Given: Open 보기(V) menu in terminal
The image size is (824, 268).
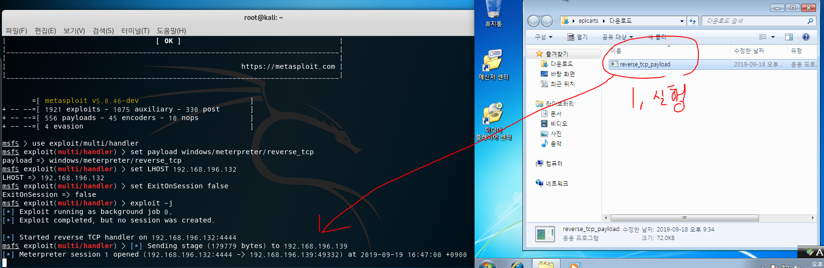Looking at the screenshot, I should click(x=74, y=31).
